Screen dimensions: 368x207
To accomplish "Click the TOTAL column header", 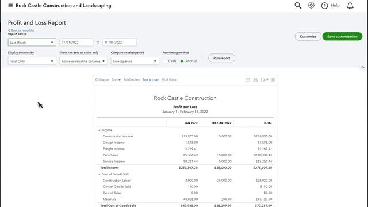I will (267, 123).
